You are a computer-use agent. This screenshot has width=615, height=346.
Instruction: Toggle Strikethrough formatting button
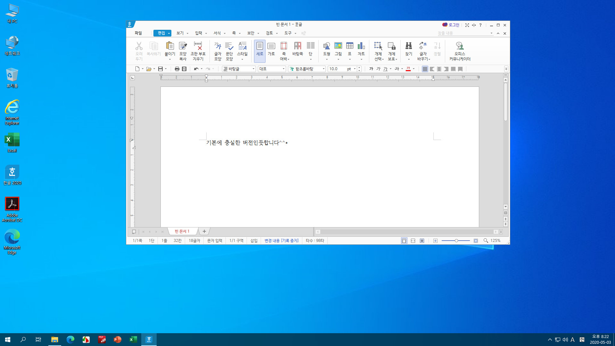397,69
